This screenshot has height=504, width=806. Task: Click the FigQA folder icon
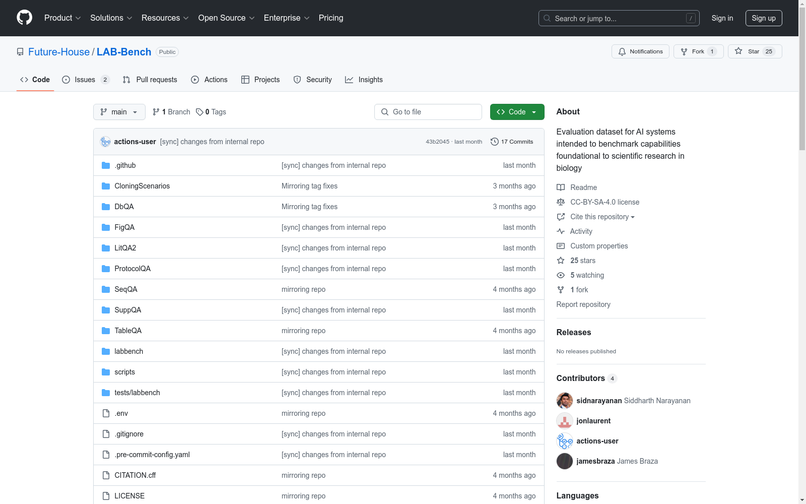(106, 227)
